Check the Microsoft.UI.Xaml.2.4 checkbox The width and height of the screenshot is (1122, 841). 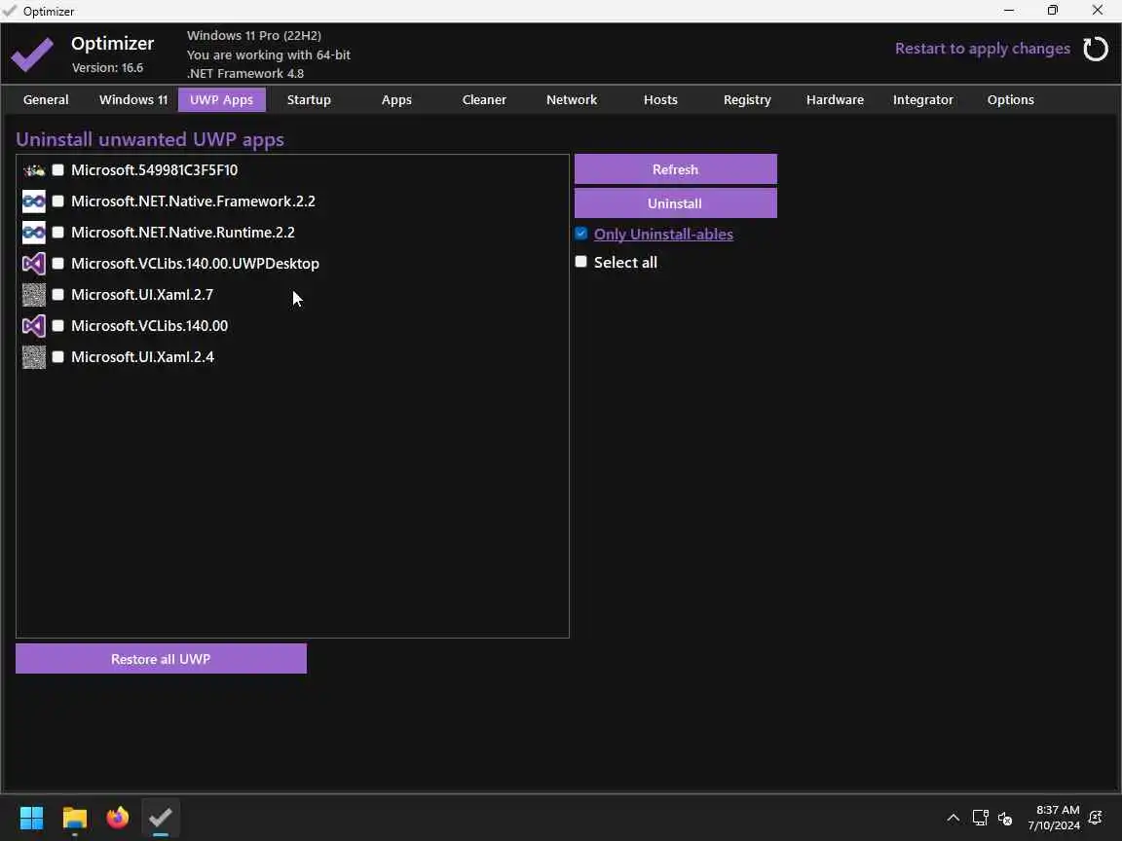[x=58, y=357]
